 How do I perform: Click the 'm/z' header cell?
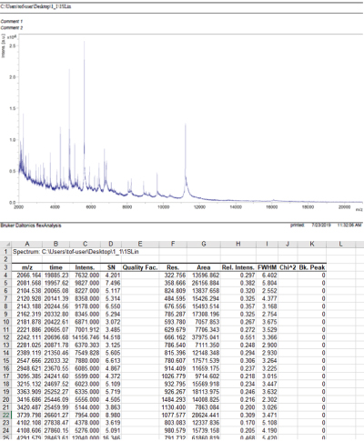pos(27,267)
